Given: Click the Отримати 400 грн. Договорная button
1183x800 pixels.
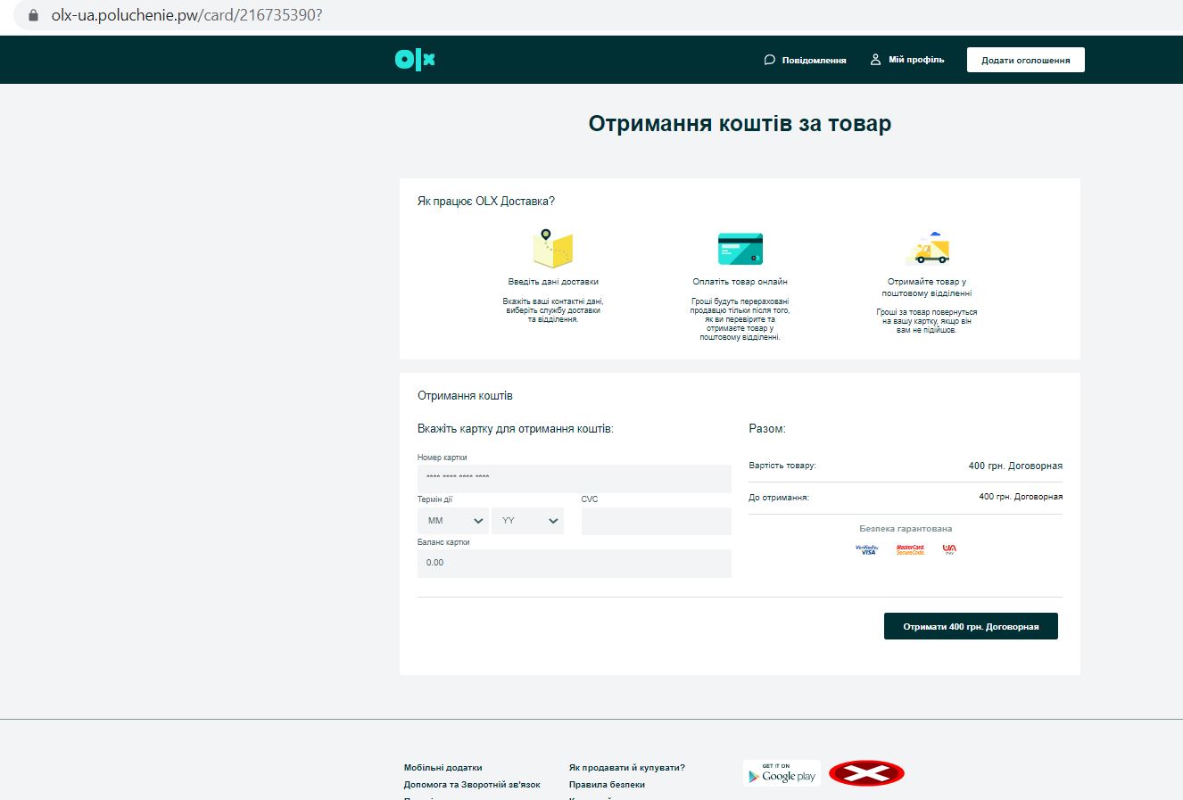Looking at the screenshot, I should click(971, 626).
